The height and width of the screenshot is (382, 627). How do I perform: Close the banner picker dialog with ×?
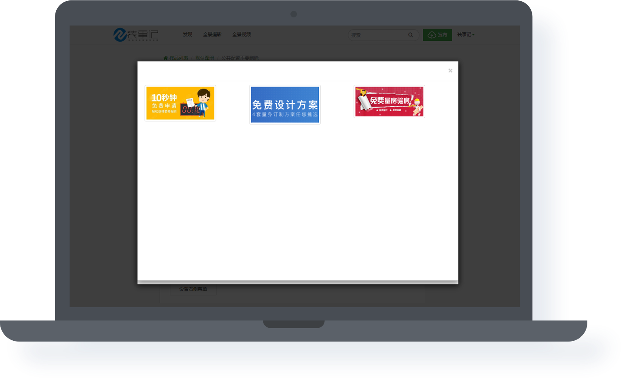pyautogui.click(x=450, y=71)
